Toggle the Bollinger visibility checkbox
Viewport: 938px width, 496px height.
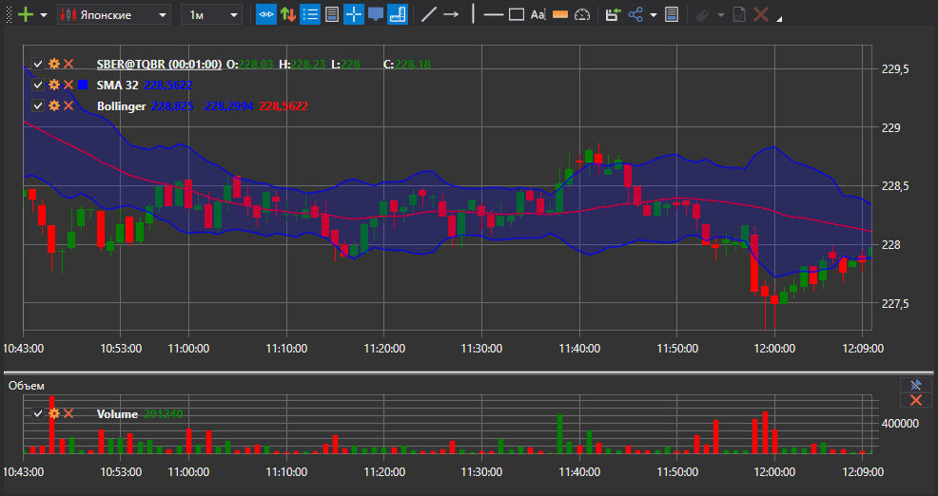[x=38, y=105]
